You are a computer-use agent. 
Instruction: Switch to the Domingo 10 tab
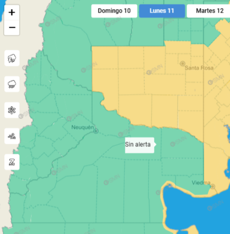click(114, 11)
